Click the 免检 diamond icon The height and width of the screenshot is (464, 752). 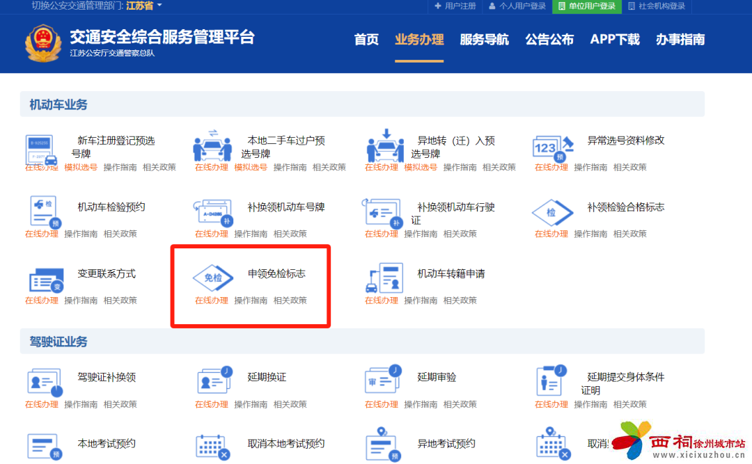coord(213,278)
